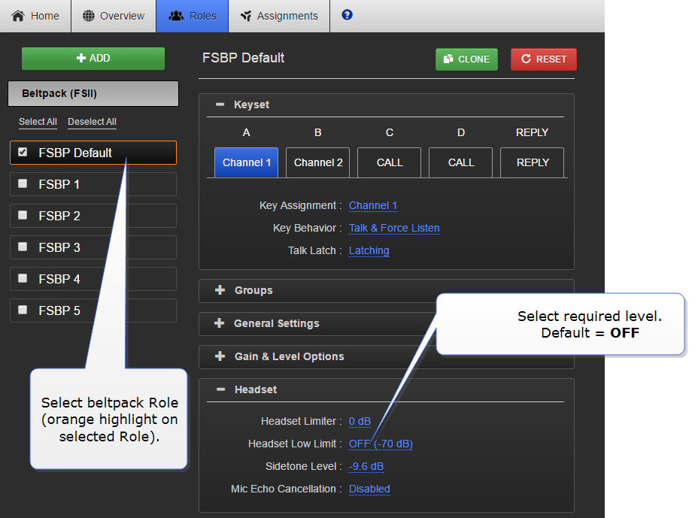Click the plus icon on ADD button
The image size is (695, 518).
click(x=81, y=58)
